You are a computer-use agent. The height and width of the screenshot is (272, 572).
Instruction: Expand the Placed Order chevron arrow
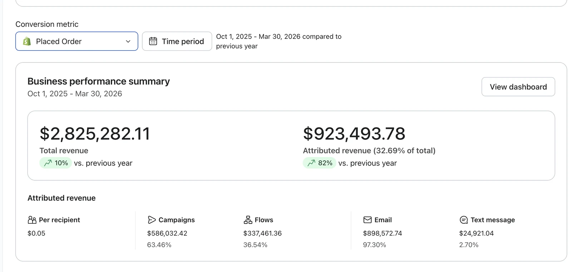(128, 41)
